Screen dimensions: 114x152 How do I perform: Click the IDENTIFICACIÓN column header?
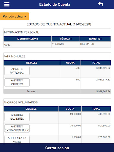27,39
